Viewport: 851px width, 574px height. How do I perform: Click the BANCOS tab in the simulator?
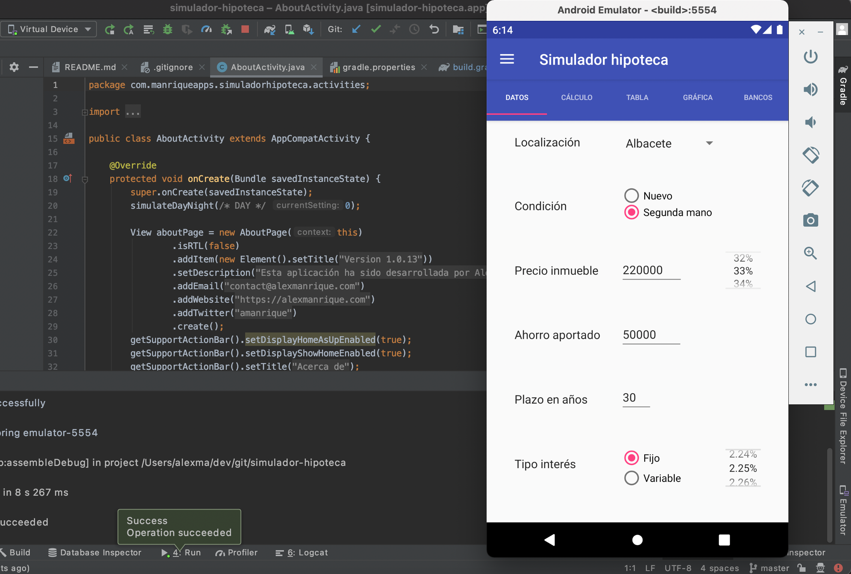click(x=757, y=97)
